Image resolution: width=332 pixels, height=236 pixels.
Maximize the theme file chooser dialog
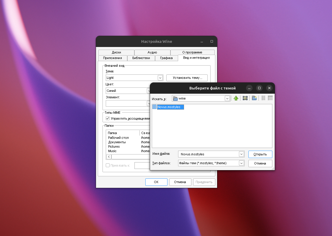coord(259,88)
